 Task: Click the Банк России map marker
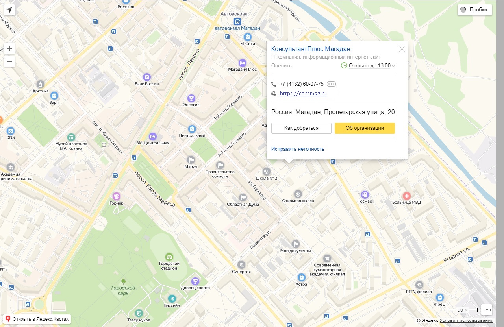pyautogui.click(x=146, y=77)
